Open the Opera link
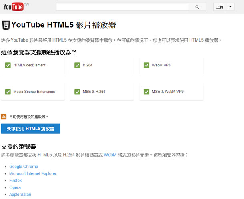Viewport: 244px width, 199px height. 15,187
